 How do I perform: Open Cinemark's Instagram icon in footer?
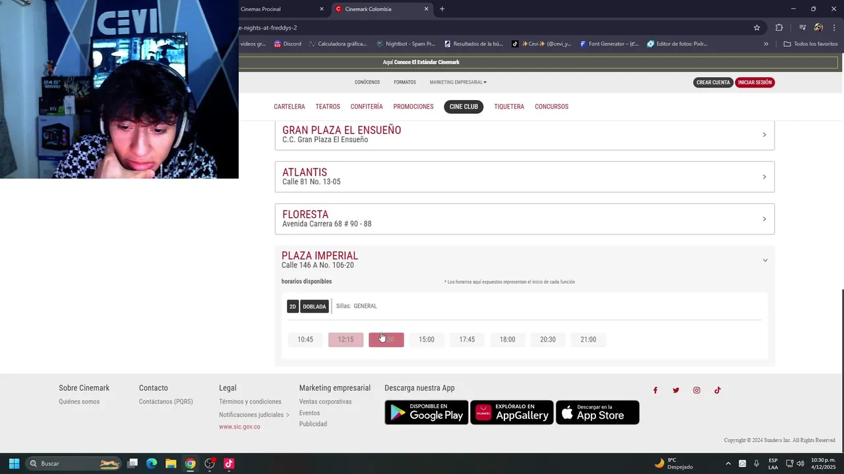(696, 390)
